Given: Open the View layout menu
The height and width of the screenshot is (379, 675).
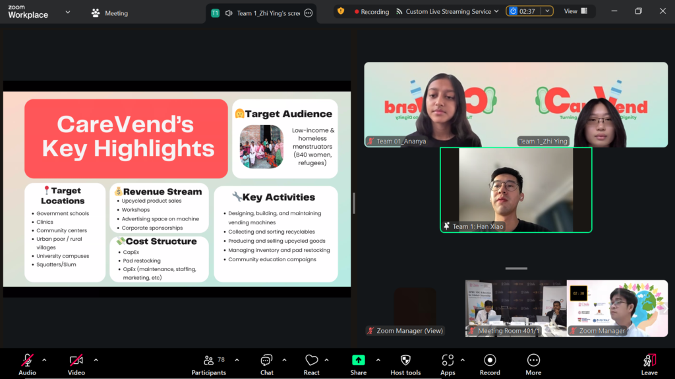Looking at the screenshot, I should coord(575,11).
